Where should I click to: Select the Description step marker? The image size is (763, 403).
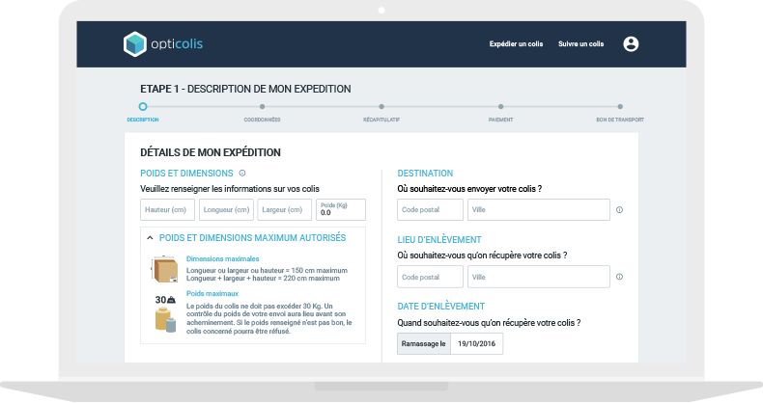143,107
